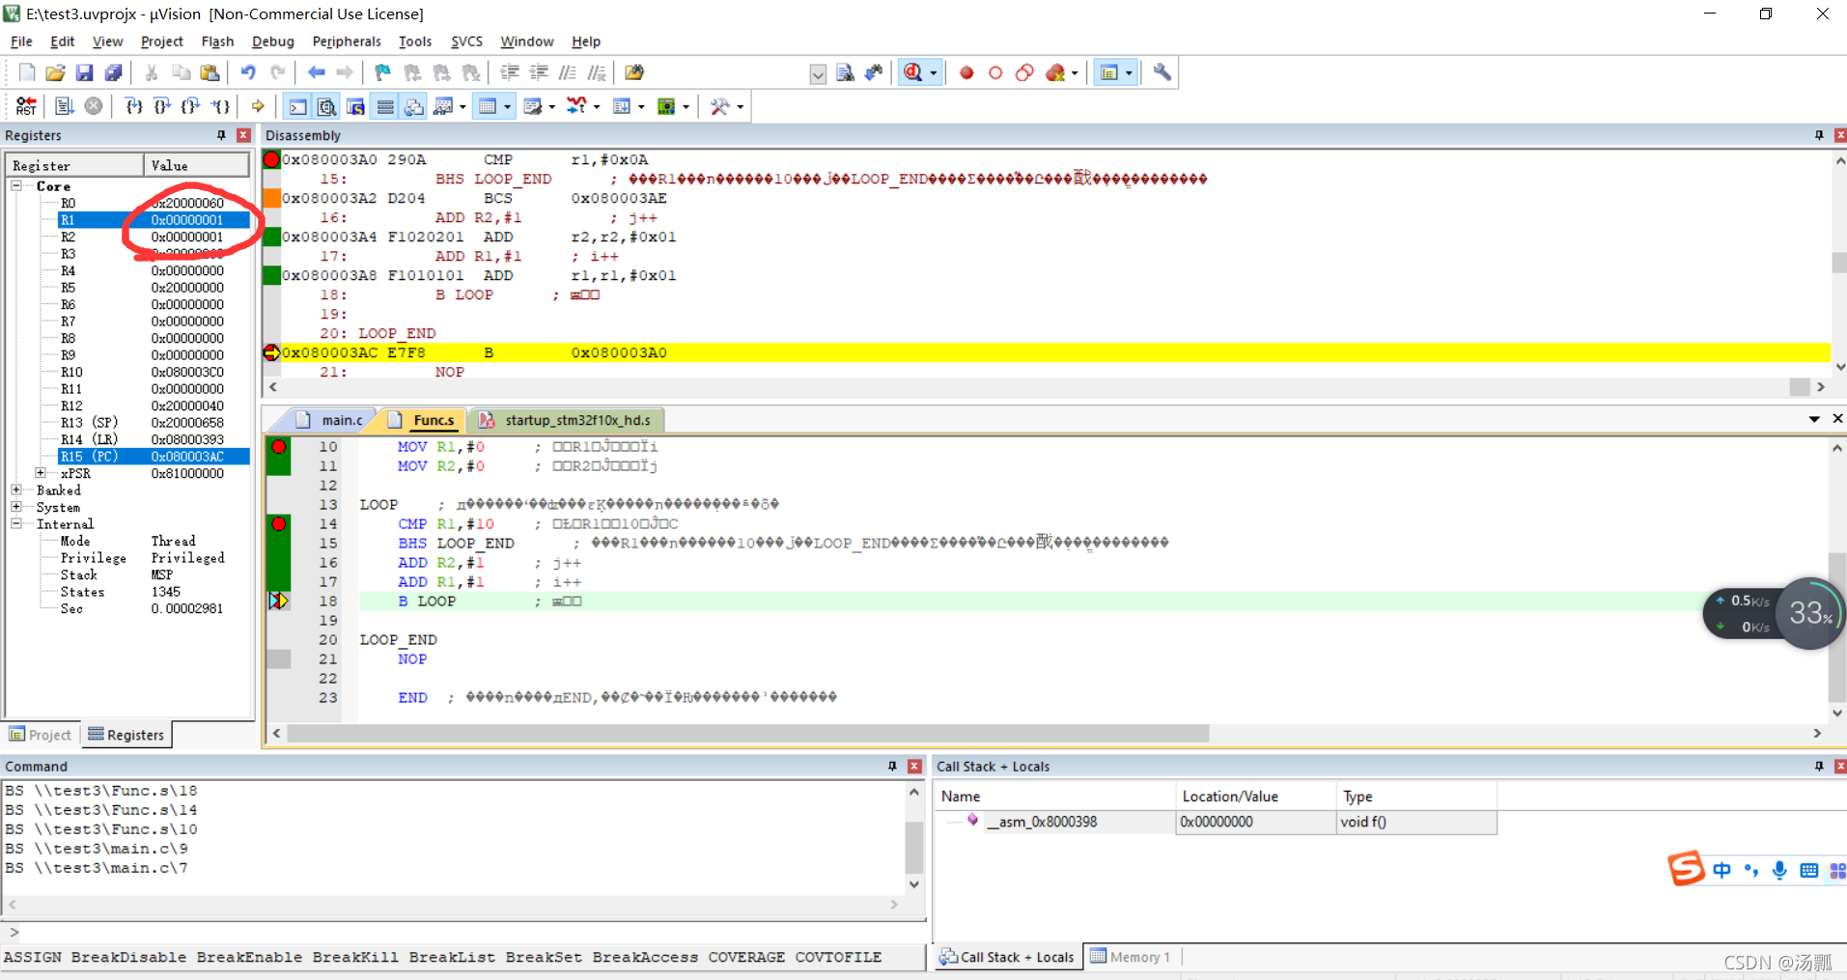Toggle breakpoint on line 10 MOV instruction
Image resolution: width=1847 pixels, height=980 pixels.
279,446
